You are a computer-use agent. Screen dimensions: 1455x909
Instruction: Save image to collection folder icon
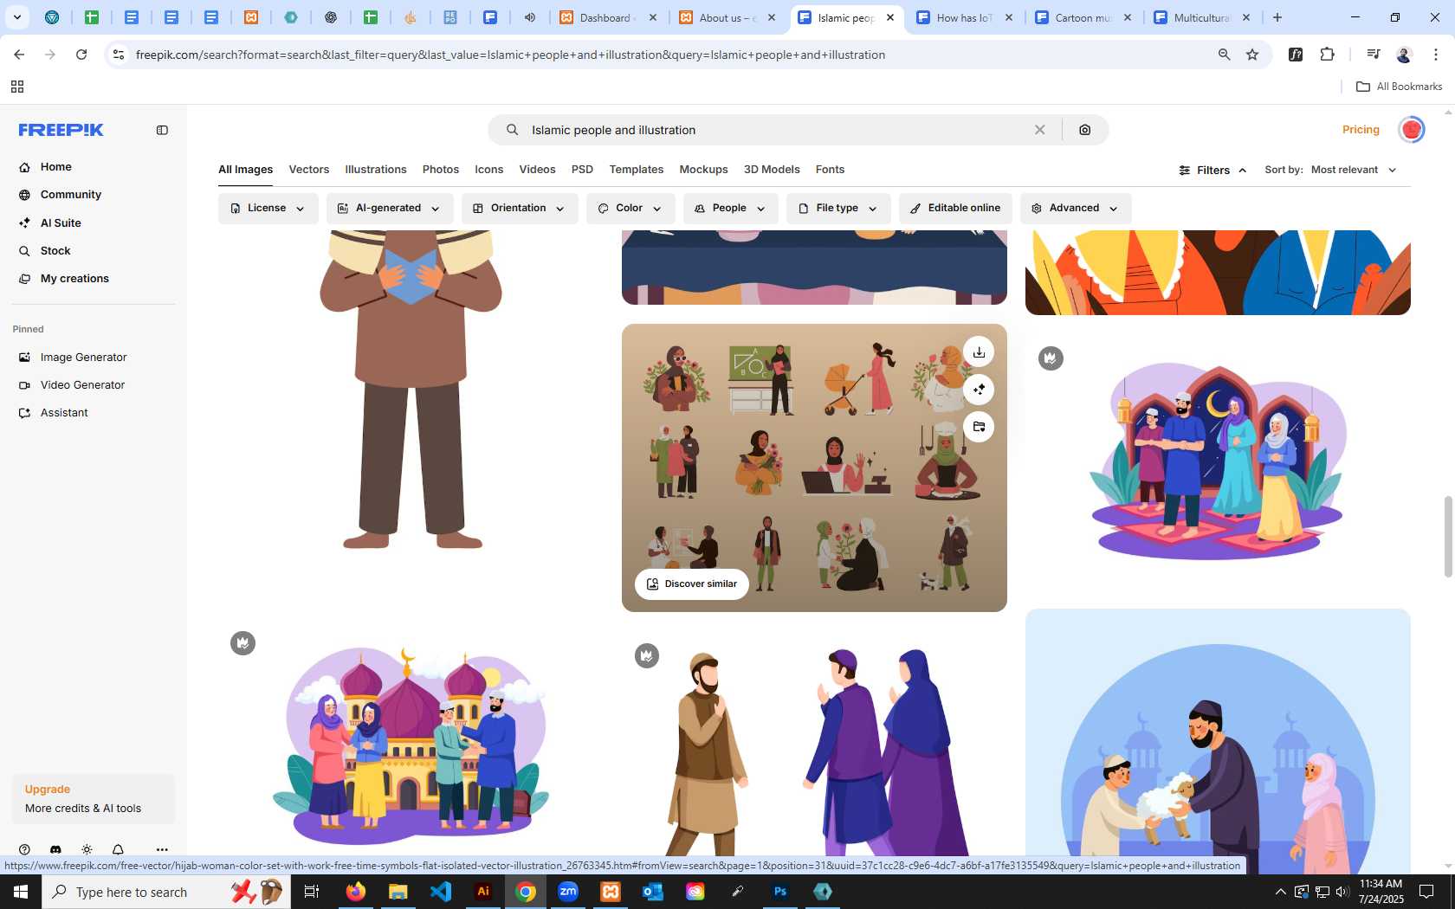click(979, 427)
